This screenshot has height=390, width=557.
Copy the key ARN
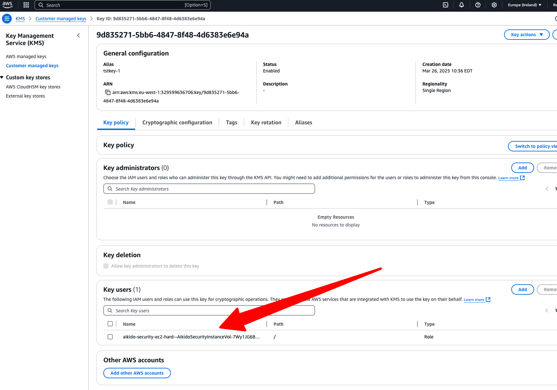click(108, 92)
